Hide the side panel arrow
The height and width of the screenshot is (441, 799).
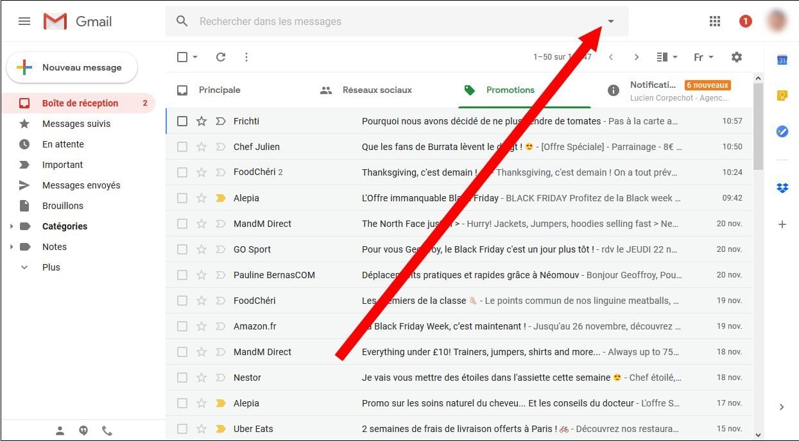(x=782, y=407)
